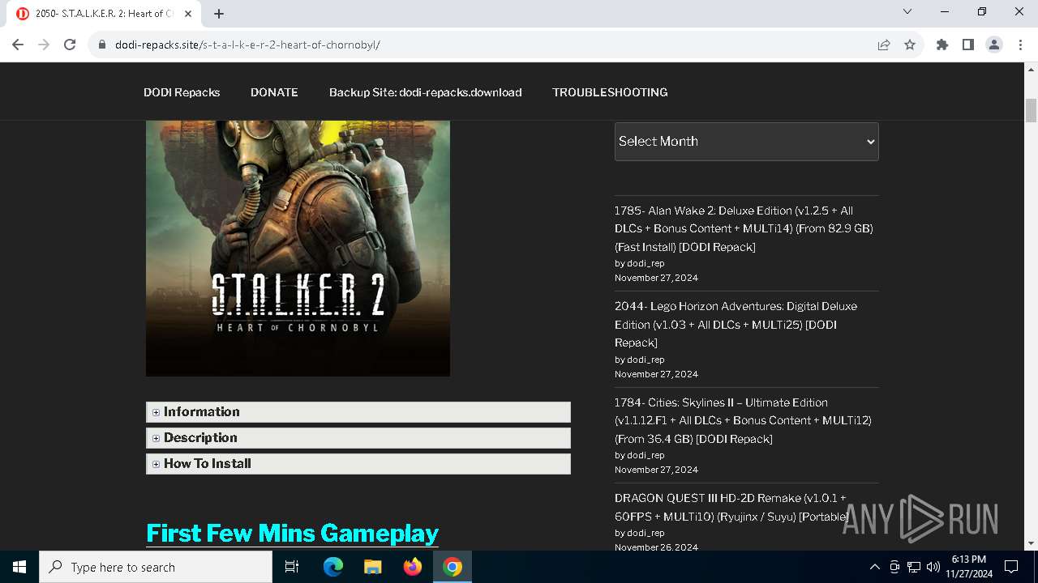The height and width of the screenshot is (583, 1038).
Task: Open the Extensions puzzle icon
Action: pos(942,45)
